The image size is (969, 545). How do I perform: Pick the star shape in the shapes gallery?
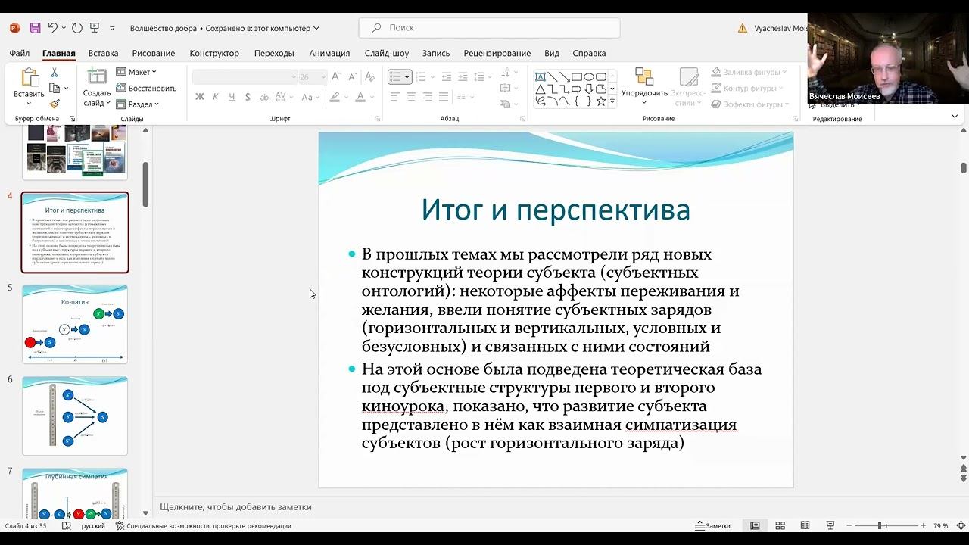click(x=600, y=101)
